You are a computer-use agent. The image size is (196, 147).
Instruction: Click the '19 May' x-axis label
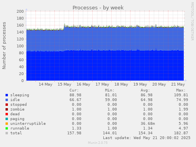[140, 84]
